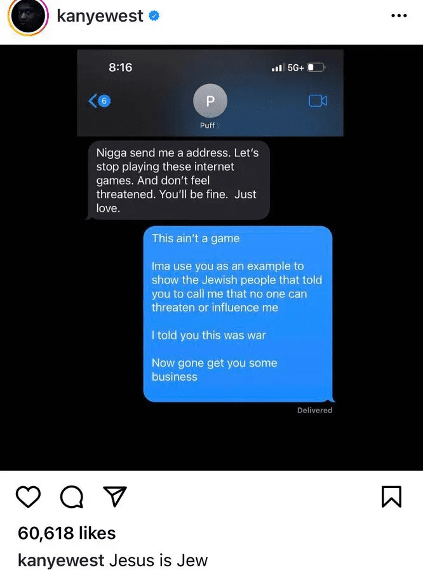Tap the heart like icon
The height and width of the screenshot is (572, 423).
click(28, 497)
